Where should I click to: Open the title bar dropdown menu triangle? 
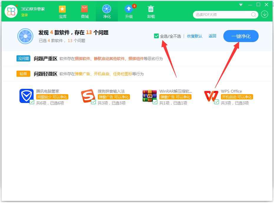241,4
